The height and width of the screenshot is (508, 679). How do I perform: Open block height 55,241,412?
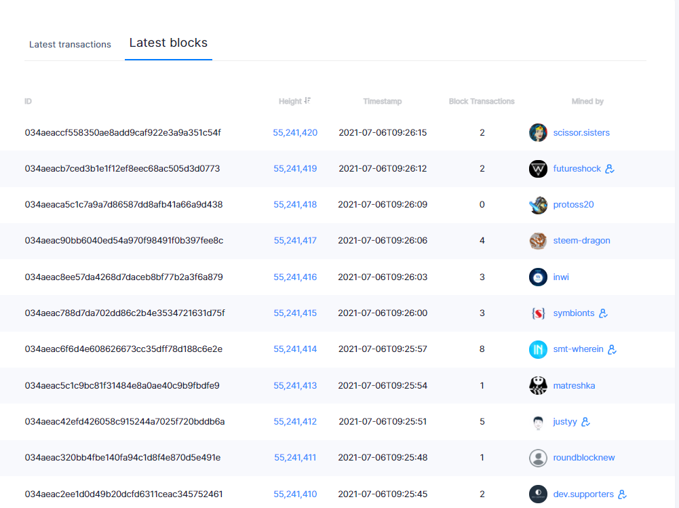point(295,421)
